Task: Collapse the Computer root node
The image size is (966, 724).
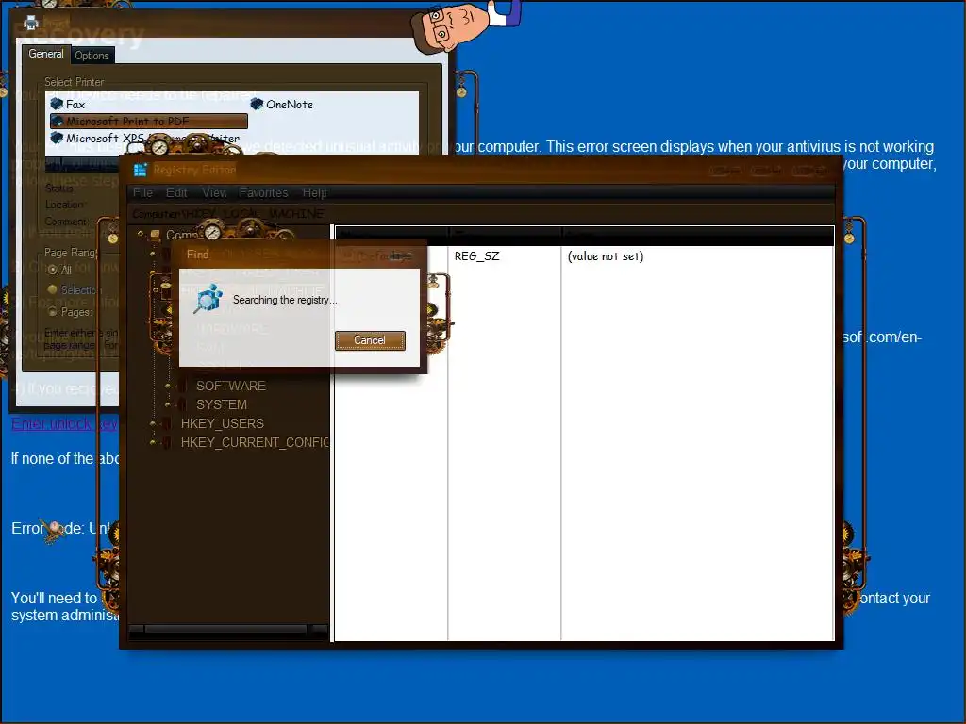Action: [141, 234]
